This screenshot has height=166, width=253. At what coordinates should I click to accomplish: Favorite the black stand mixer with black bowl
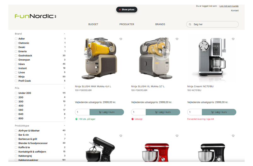coord(121,136)
